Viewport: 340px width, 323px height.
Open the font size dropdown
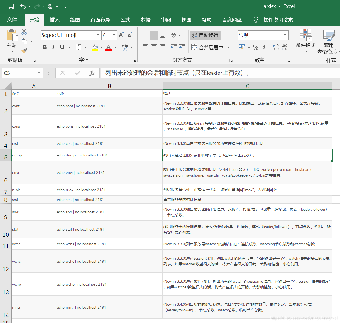114,35
